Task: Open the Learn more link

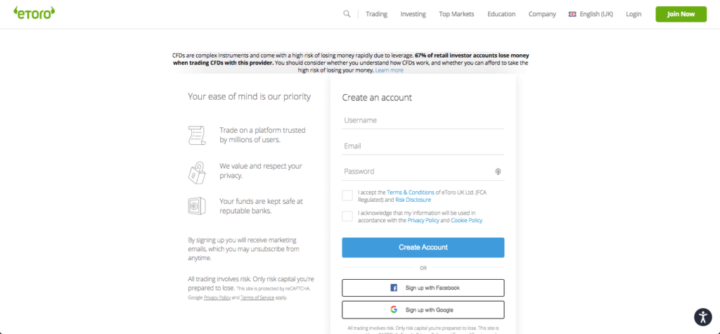Action: 390,70
